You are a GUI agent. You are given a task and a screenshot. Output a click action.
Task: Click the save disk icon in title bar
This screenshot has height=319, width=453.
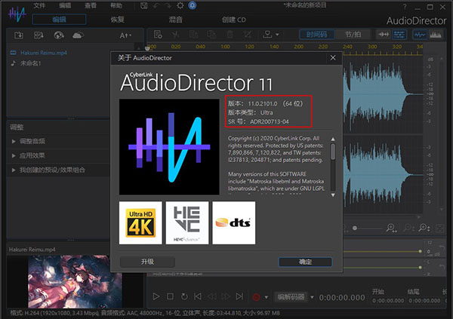(x=142, y=6)
